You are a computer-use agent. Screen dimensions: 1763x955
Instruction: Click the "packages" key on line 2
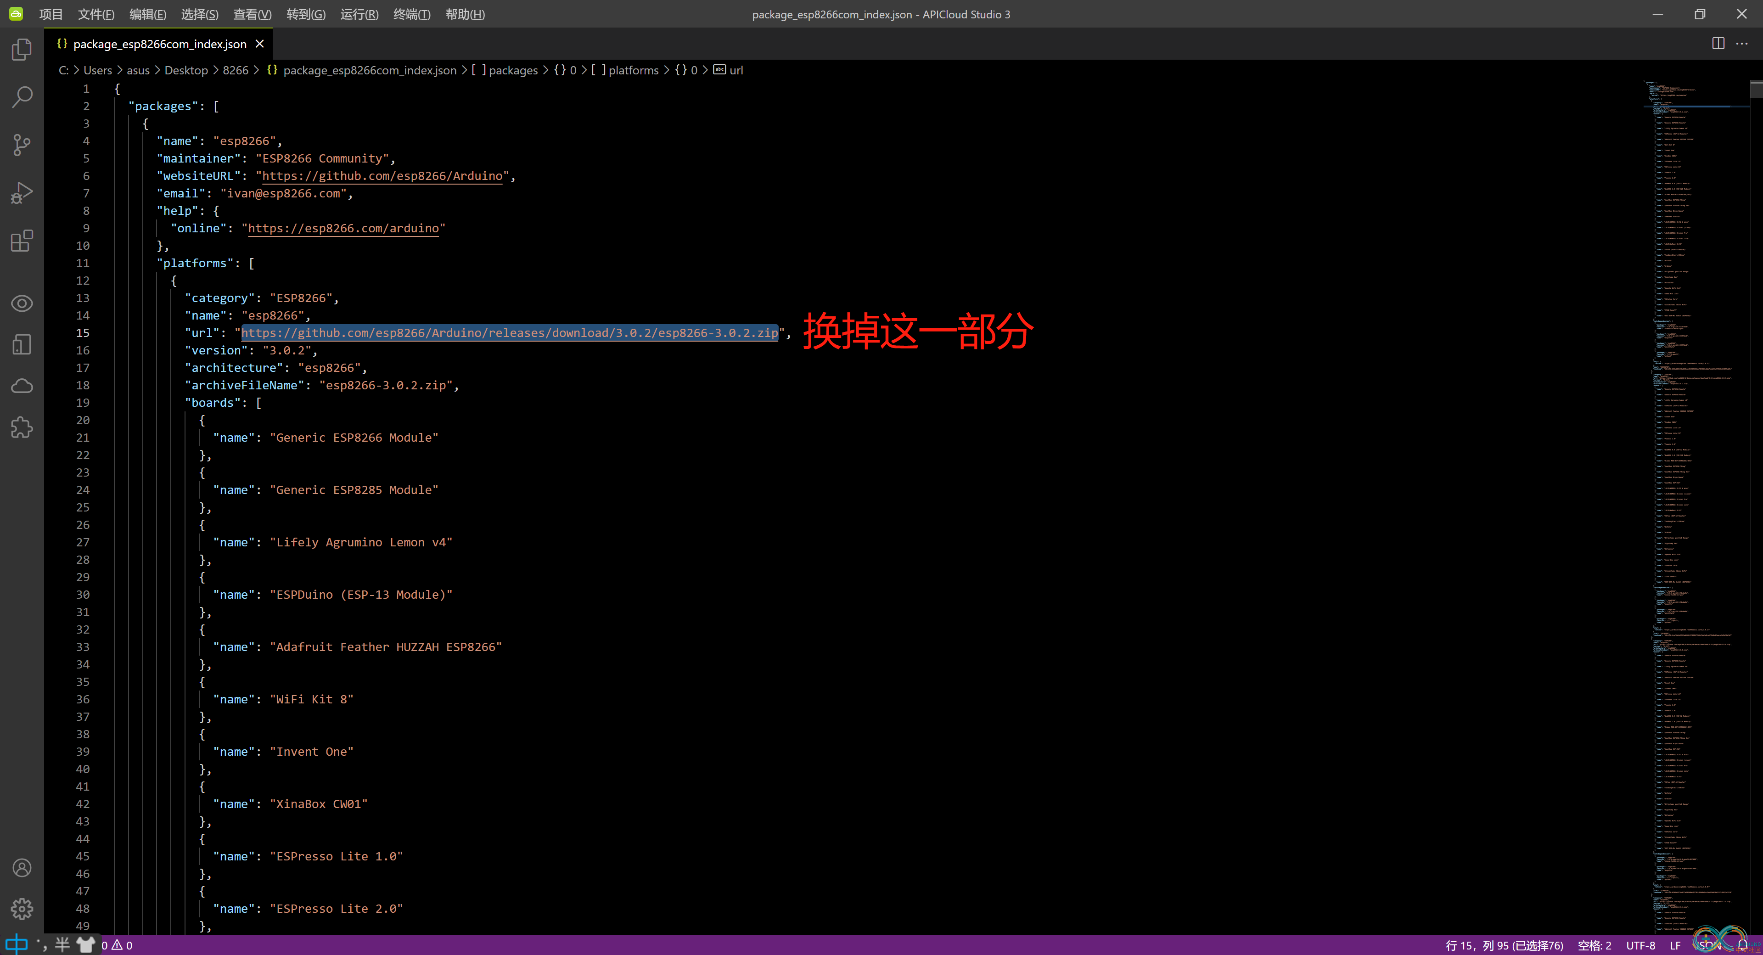(163, 106)
